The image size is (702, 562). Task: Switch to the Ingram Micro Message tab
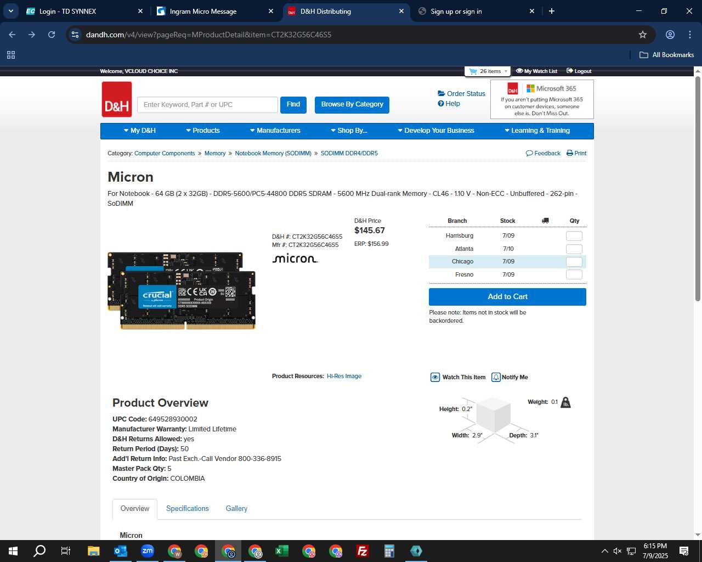pyautogui.click(x=216, y=11)
